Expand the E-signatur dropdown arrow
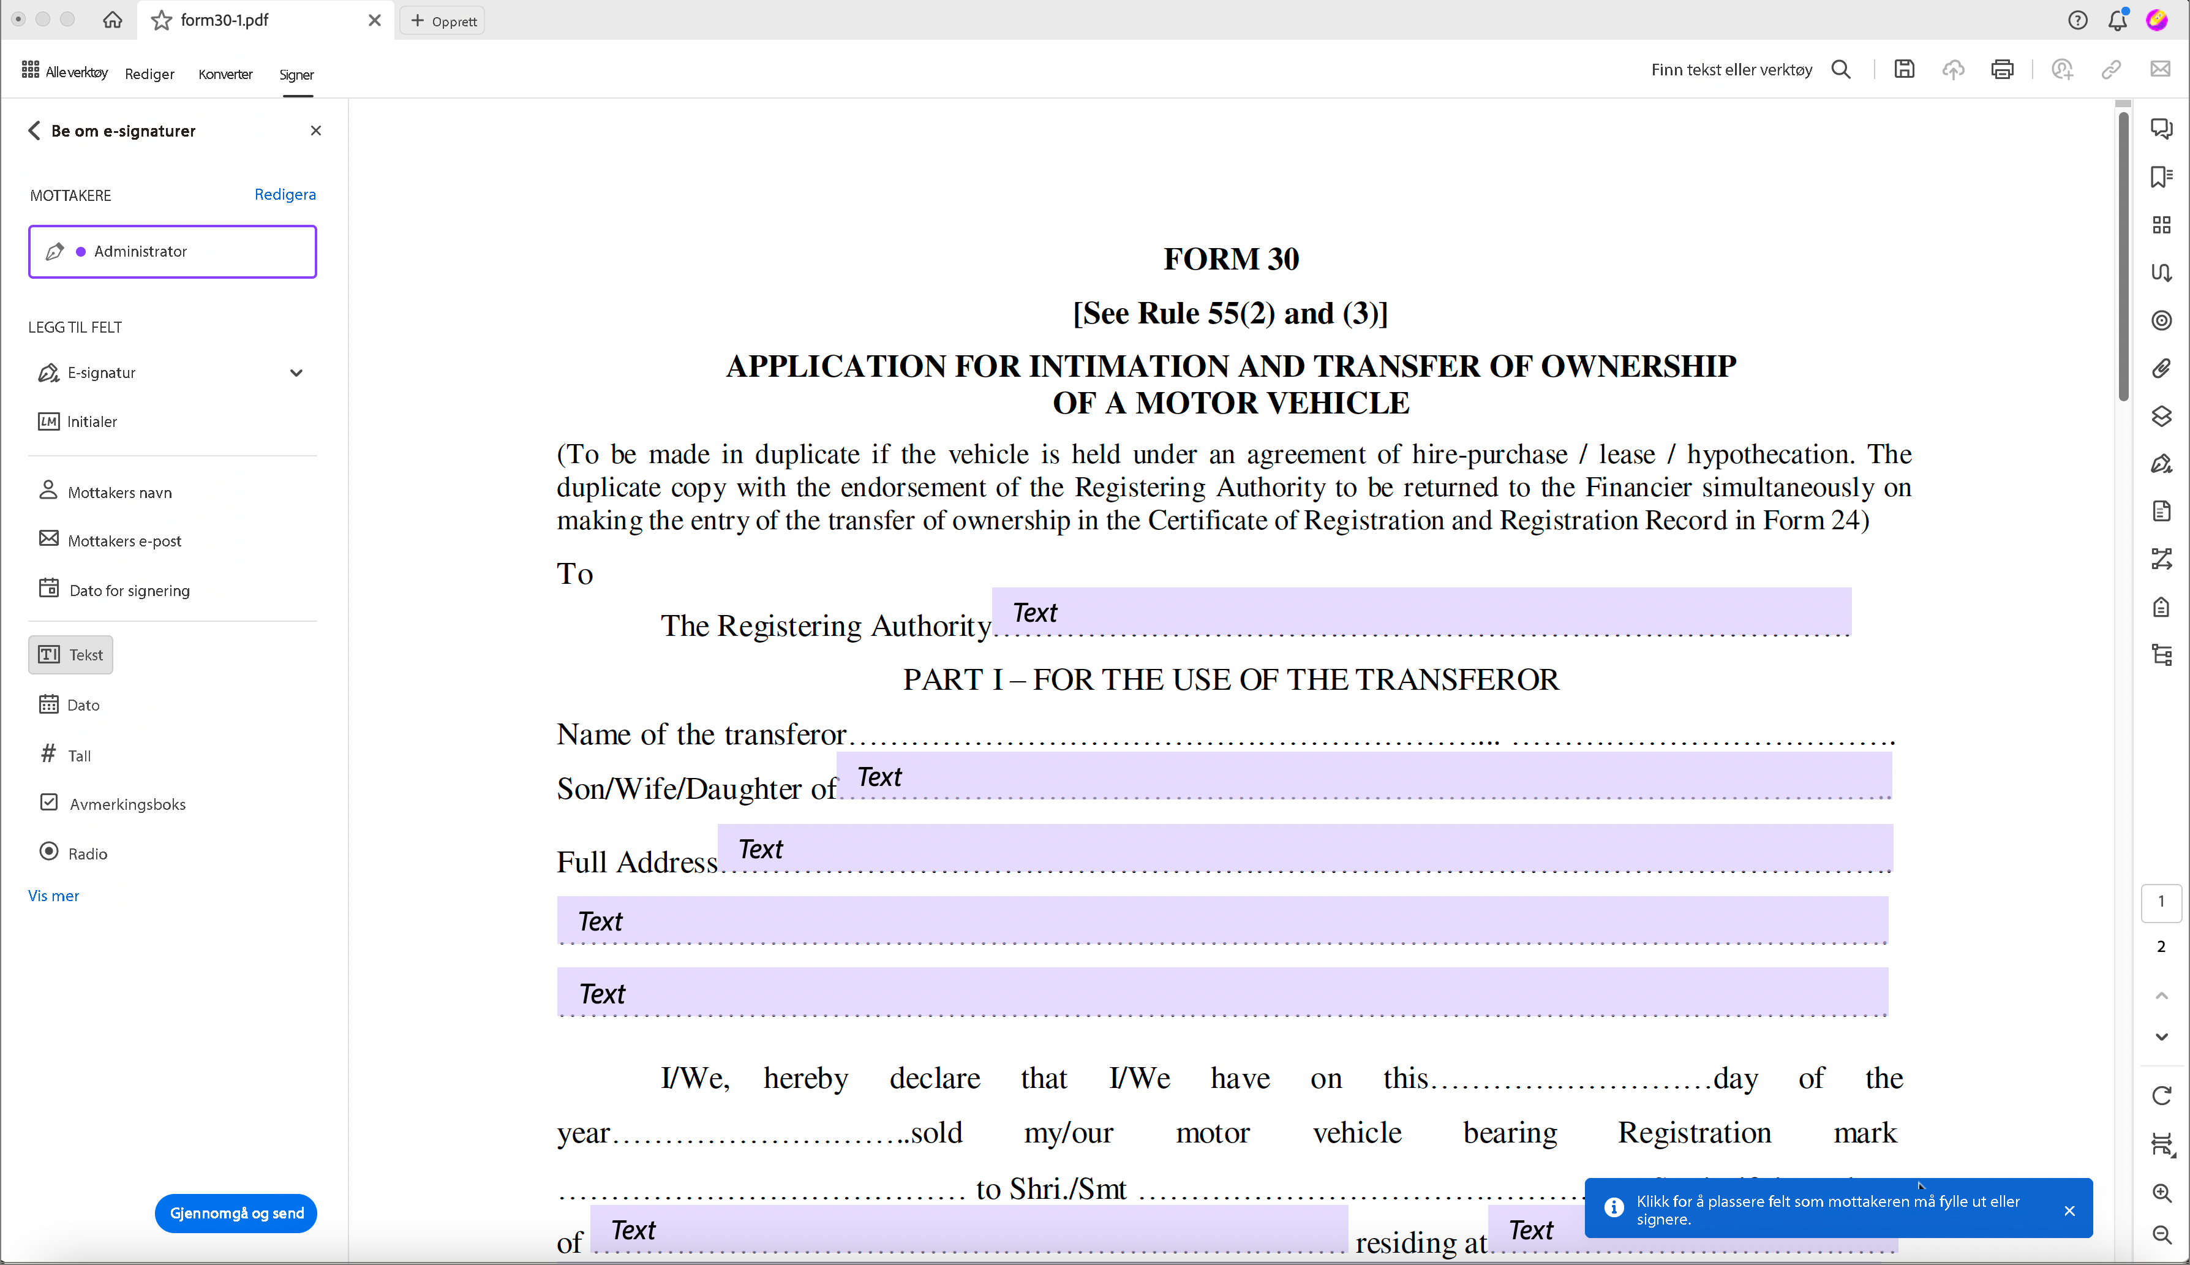Screen dimensions: 2190x1265 pos(296,372)
